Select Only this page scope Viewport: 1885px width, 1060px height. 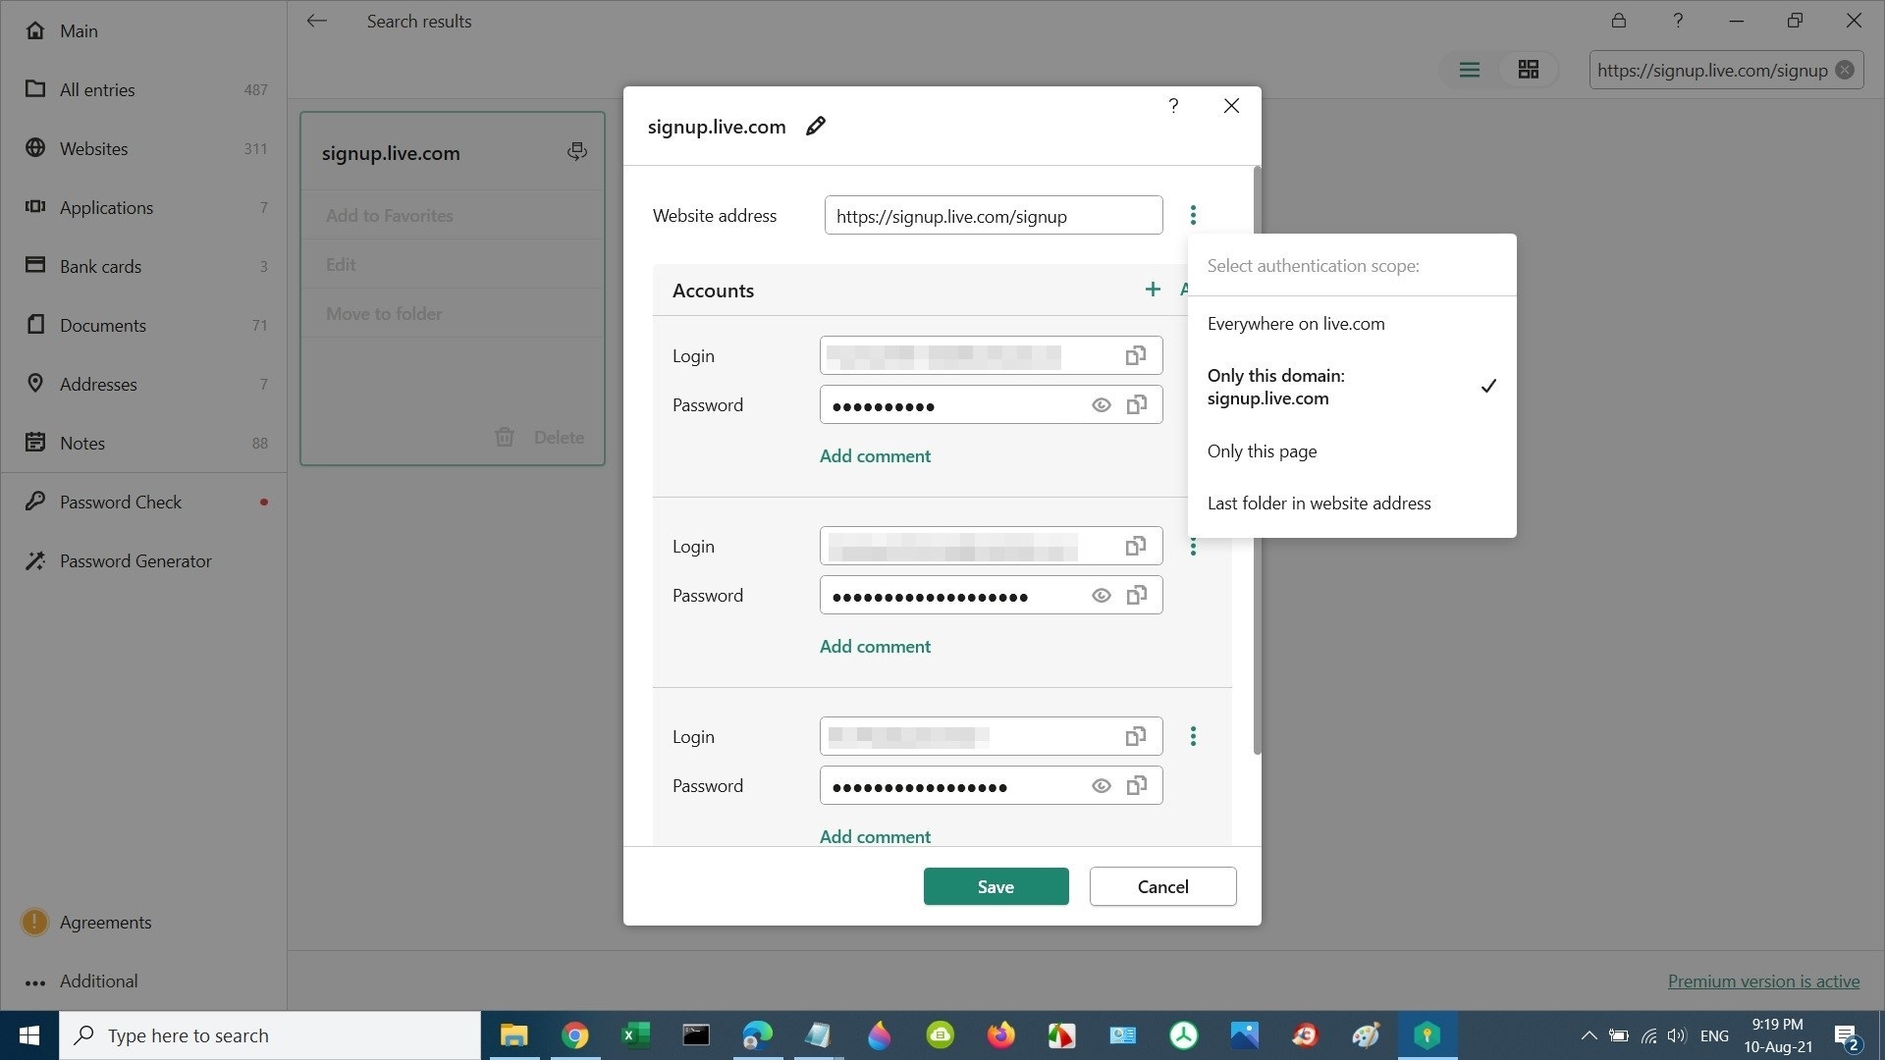[1352, 451]
